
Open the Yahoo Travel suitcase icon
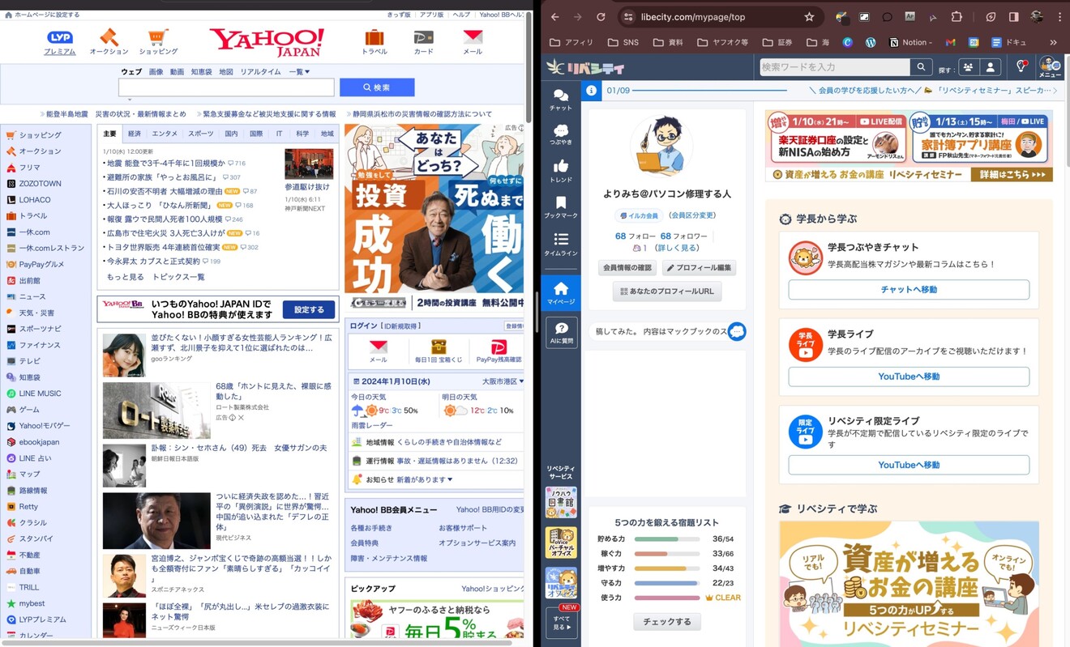(374, 37)
